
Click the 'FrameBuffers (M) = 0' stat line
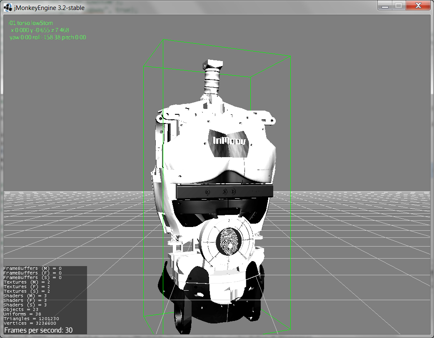32,268
